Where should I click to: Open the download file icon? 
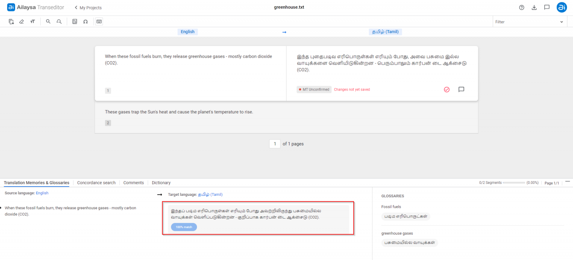[534, 7]
